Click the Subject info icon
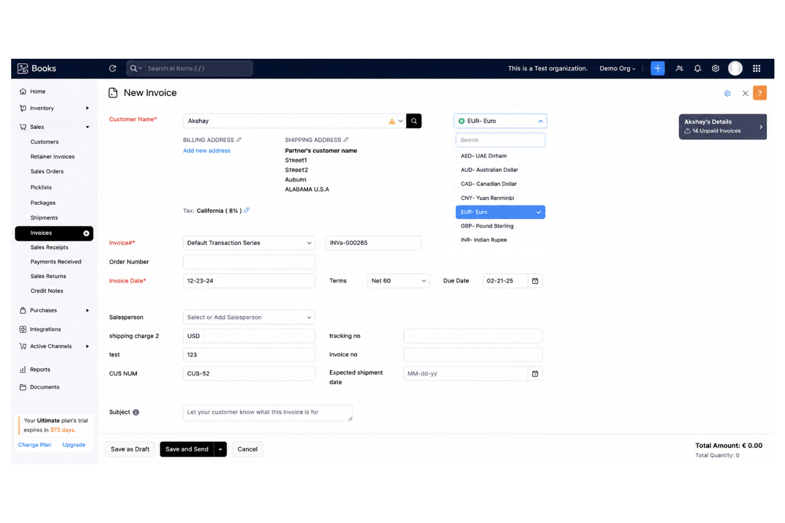 136,412
